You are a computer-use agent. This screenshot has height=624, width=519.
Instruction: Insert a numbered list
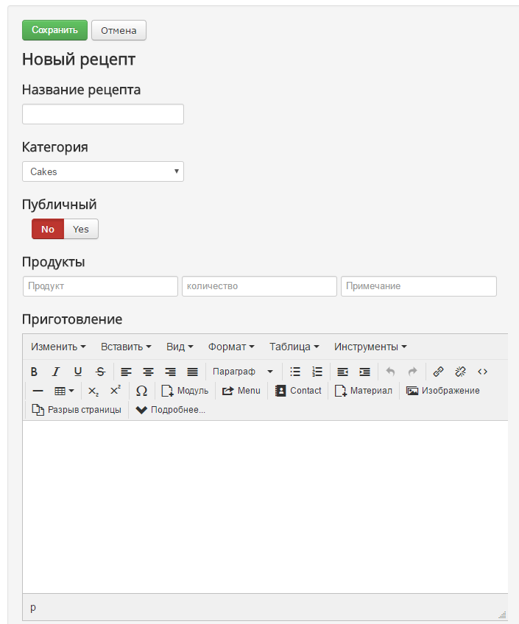pos(317,372)
